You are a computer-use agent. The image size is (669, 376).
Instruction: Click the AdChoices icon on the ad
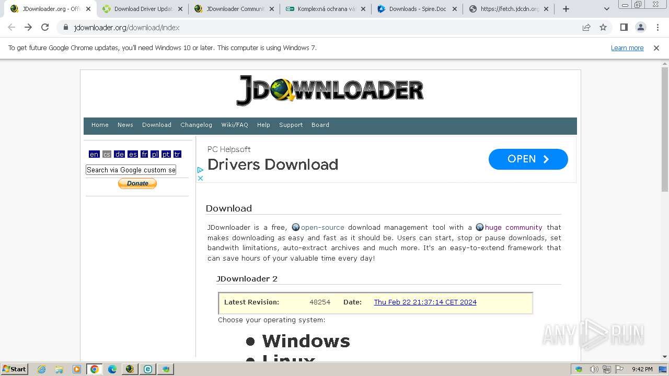(x=200, y=170)
